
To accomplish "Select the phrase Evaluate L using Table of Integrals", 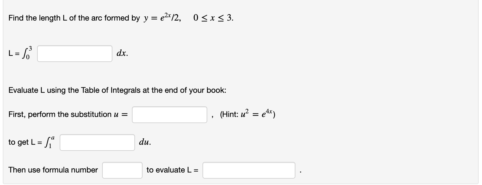I will 117,90.
